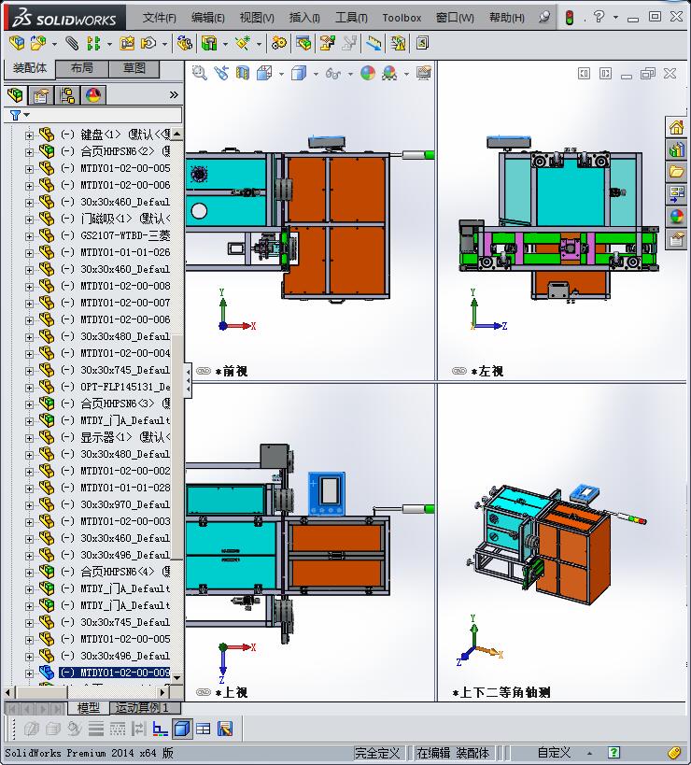Toggle the link views icon next to 左视
This screenshot has width=691, height=765.
(459, 371)
